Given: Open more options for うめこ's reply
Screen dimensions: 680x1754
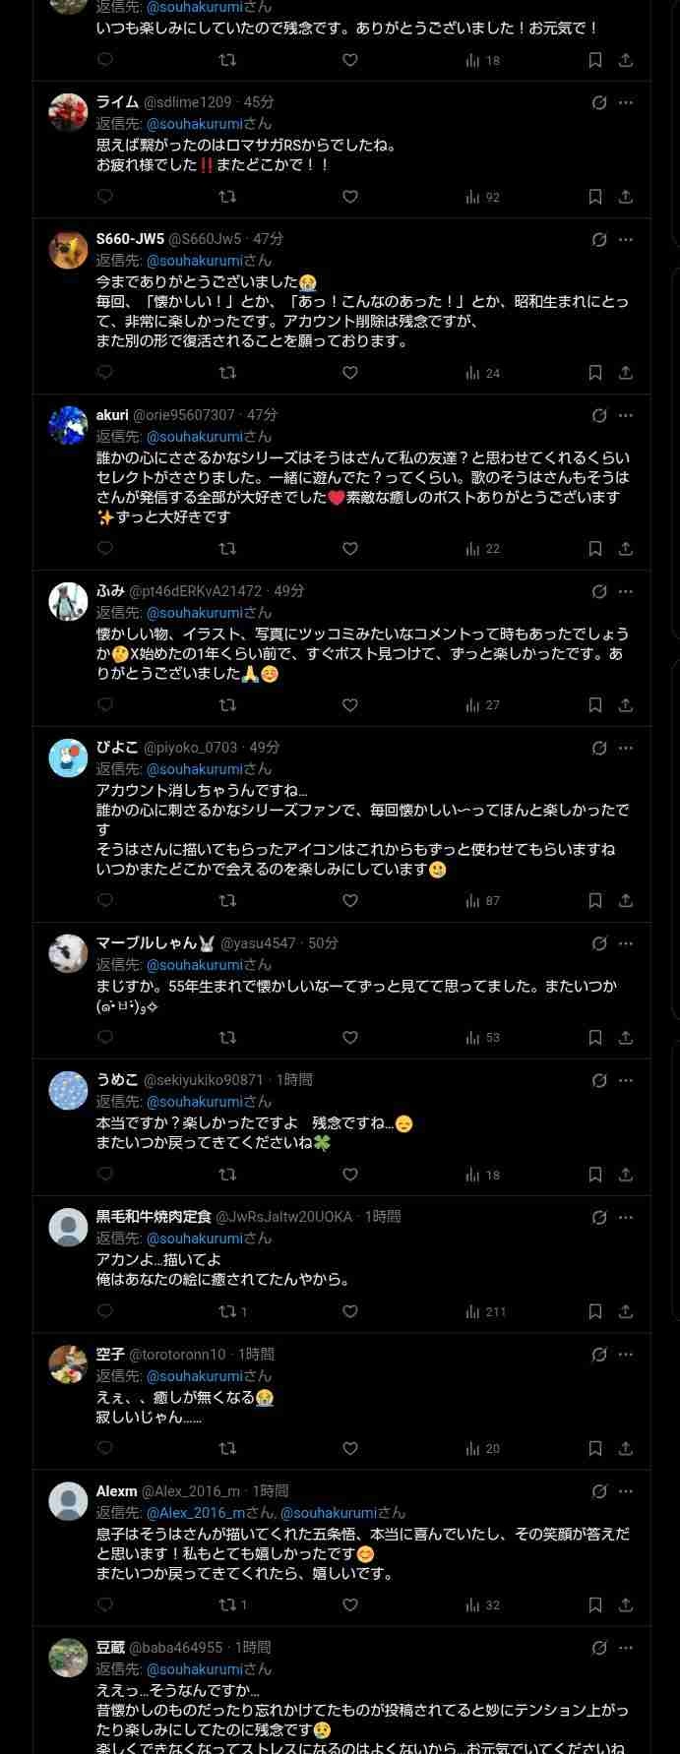Looking at the screenshot, I should 626,1080.
